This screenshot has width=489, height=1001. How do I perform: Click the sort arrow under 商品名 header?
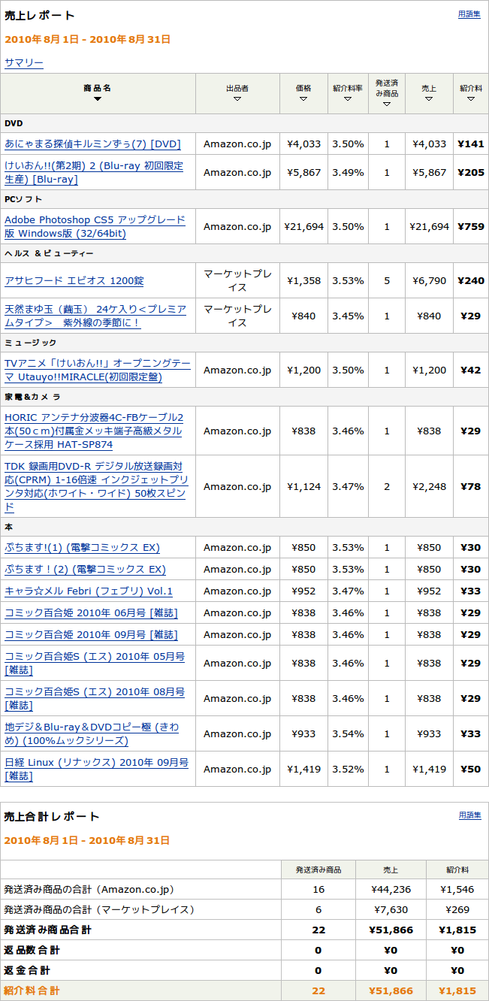pyautogui.click(x=98, y=99)
